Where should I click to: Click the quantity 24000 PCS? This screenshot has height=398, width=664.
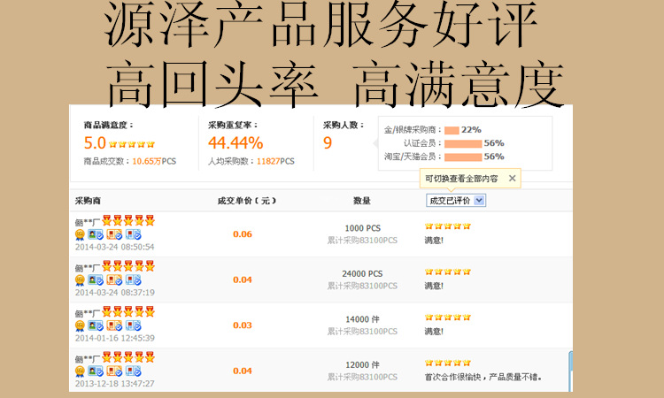coord(362,274)
